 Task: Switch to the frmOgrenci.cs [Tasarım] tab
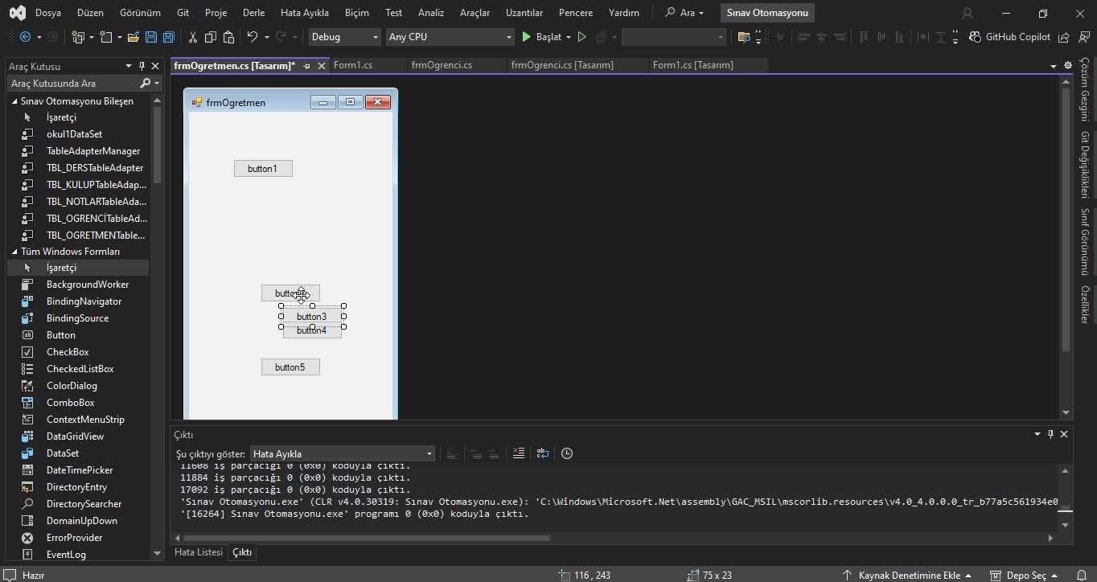click(x=562, y=65)
